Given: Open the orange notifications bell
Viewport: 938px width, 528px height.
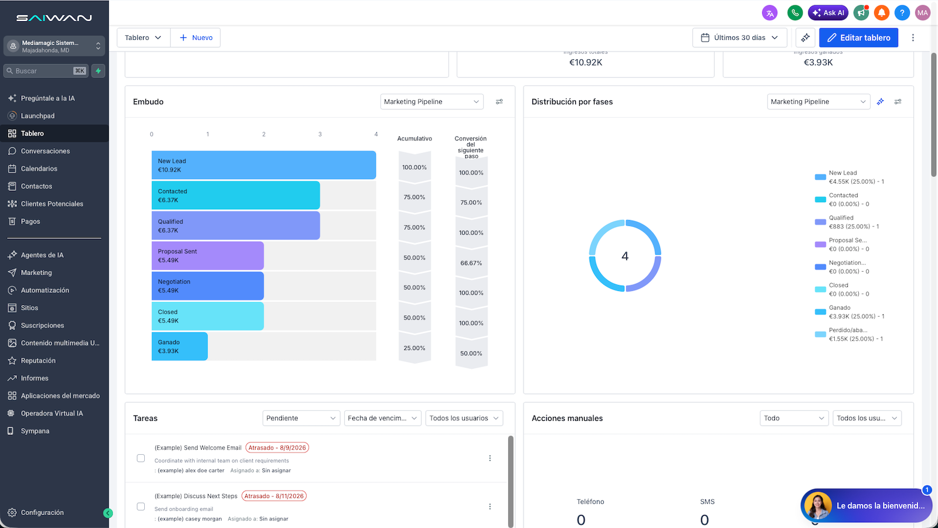Looking at the screenshot, I should 881,13.
